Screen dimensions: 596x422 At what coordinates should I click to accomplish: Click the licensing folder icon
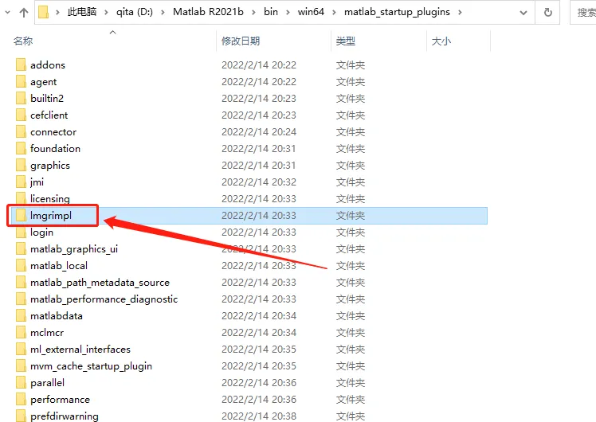coord(21,198)
